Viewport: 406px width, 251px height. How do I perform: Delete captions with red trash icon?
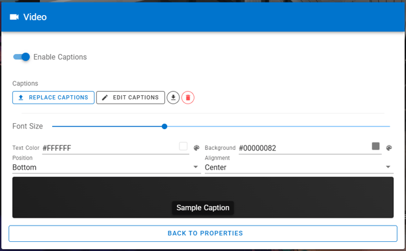[x=188, y=98]
